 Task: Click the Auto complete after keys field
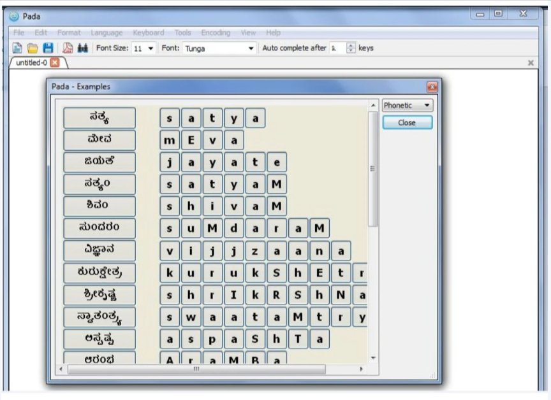coord(339,48)
